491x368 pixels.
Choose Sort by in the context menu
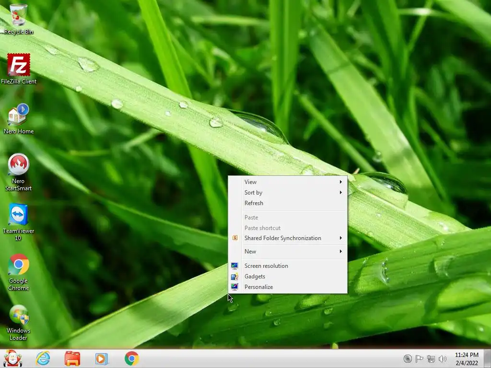click(288, 193)
